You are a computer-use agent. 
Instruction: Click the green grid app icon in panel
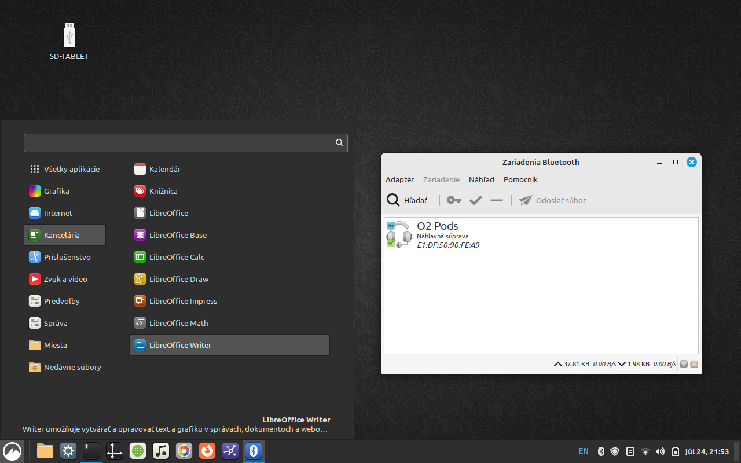[138, 451]
